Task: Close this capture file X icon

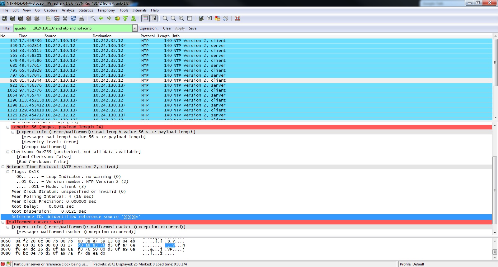Action: [65, 18]
